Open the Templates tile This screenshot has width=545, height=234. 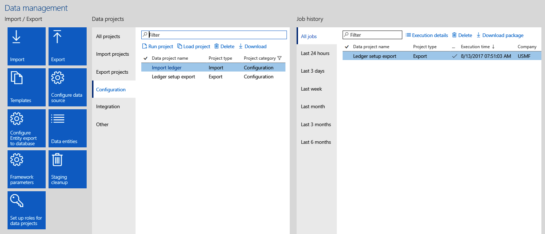[27, 87]
